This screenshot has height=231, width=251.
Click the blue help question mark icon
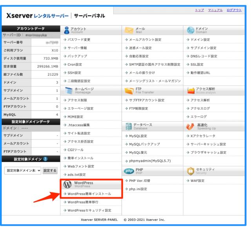[45, 159]
